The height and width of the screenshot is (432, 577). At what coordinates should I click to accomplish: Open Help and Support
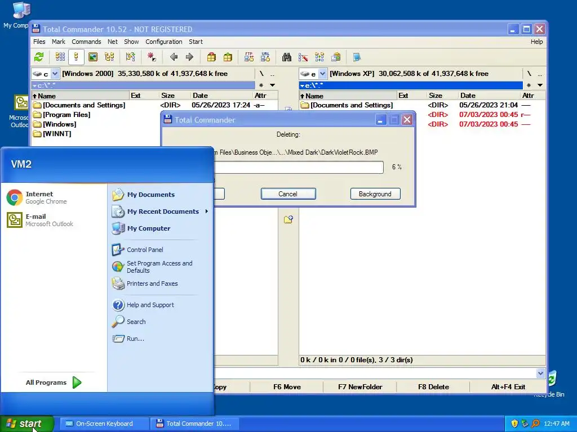(150, 305)
